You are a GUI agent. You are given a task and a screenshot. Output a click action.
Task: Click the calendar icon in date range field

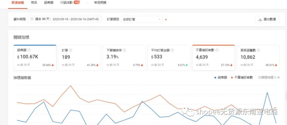coord(32,19)
